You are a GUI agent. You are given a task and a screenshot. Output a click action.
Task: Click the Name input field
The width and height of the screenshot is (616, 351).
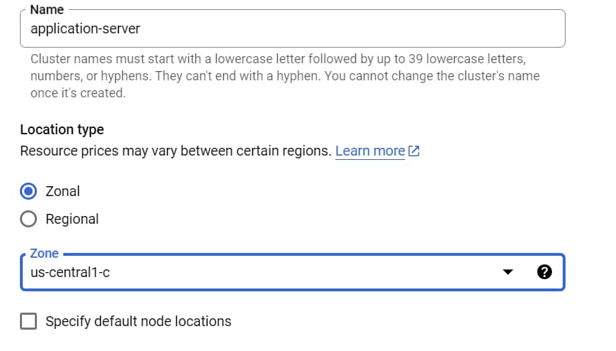point(293,28)
